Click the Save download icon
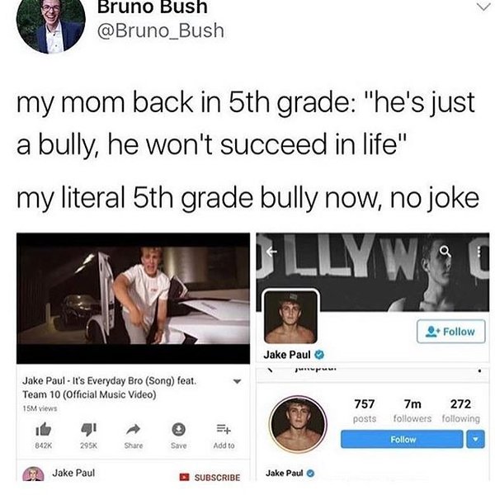 [x=178, y=429]
